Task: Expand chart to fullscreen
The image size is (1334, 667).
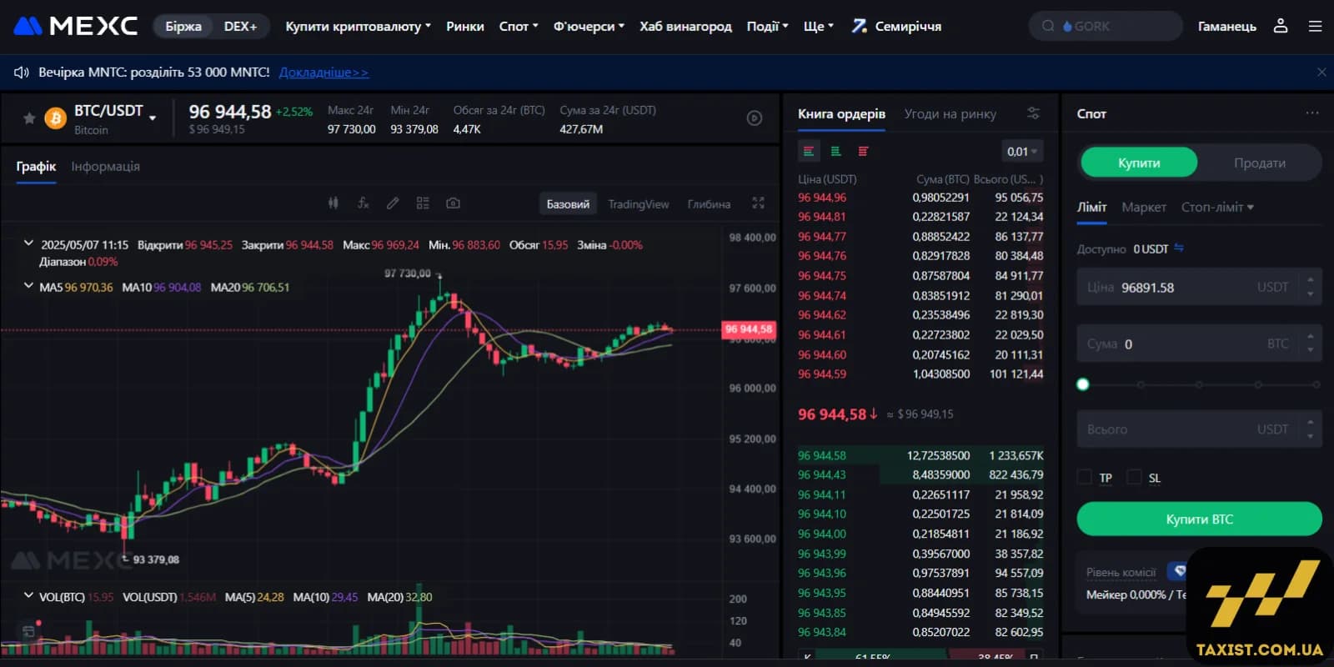Action: 758,203
